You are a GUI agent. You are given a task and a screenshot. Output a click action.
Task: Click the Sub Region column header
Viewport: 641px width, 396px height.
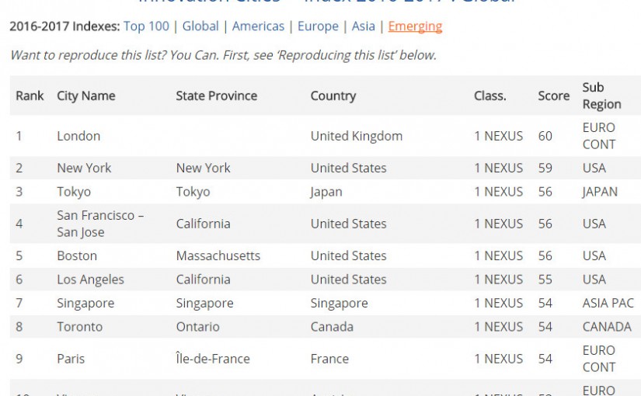[601, 96]
